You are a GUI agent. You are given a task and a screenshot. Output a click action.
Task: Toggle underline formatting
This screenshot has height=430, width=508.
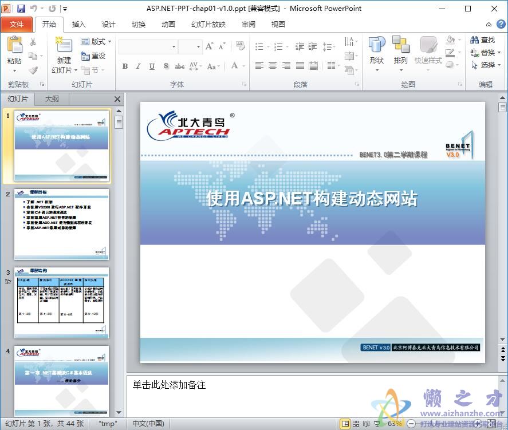tap(151, 66)
